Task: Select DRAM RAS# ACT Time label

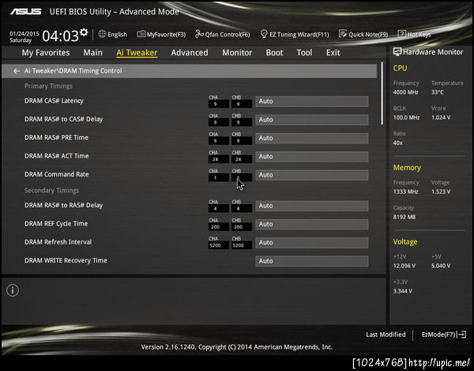Action: coord(57,156)
